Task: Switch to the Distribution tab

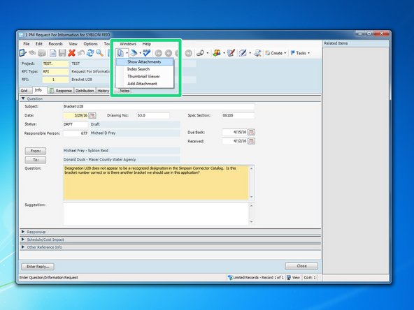Action: pyautogui.click(x=85, y=91)
